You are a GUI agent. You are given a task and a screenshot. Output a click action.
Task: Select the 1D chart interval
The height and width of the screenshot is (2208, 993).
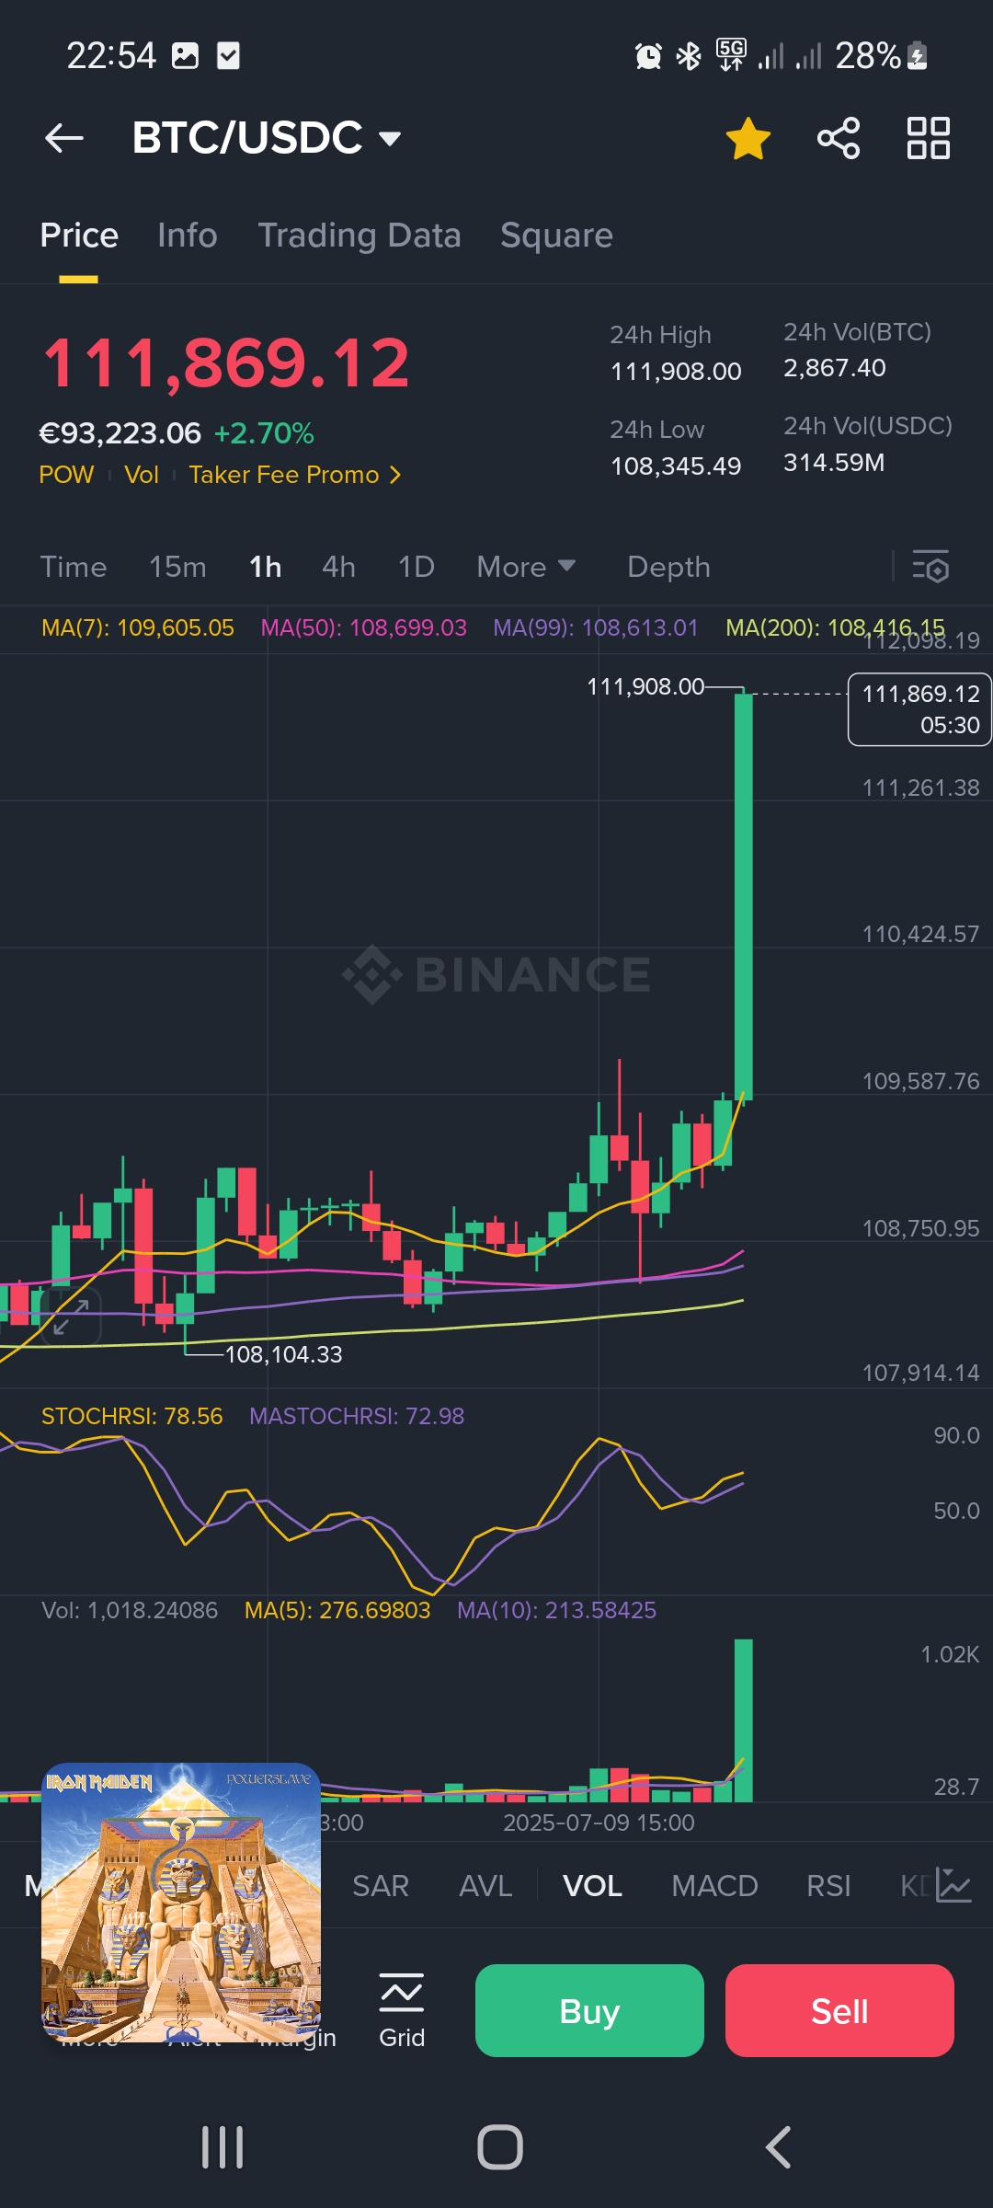click(x=416, y=567)
